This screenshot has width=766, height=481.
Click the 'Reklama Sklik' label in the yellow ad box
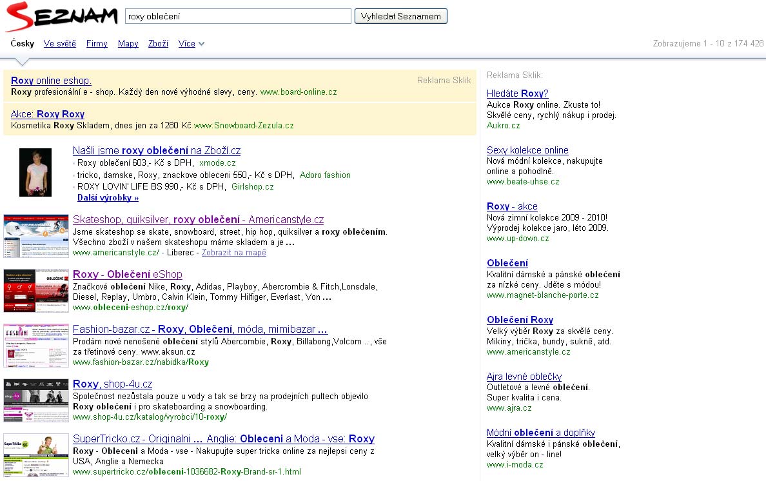tap(444, 80)
